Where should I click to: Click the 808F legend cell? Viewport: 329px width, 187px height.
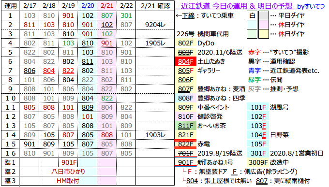(186, 98)
